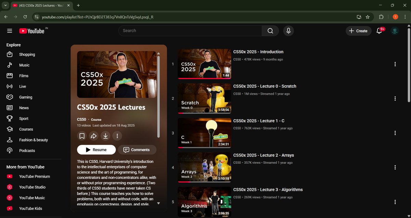Open title CS50x 2025 - Lecture 1 - C
This screenshot has width=411, height=218.
259,121
